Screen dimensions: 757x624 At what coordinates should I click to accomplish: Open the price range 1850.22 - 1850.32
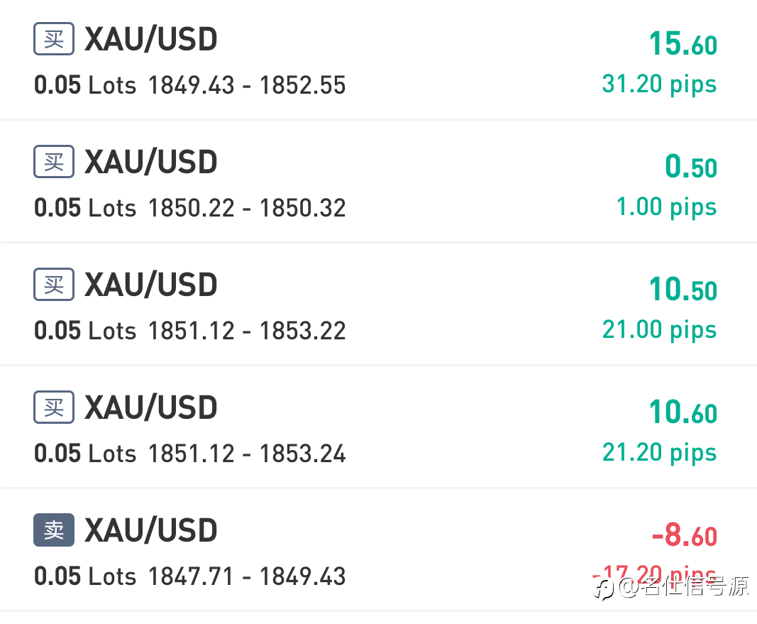tap(247, 208)
